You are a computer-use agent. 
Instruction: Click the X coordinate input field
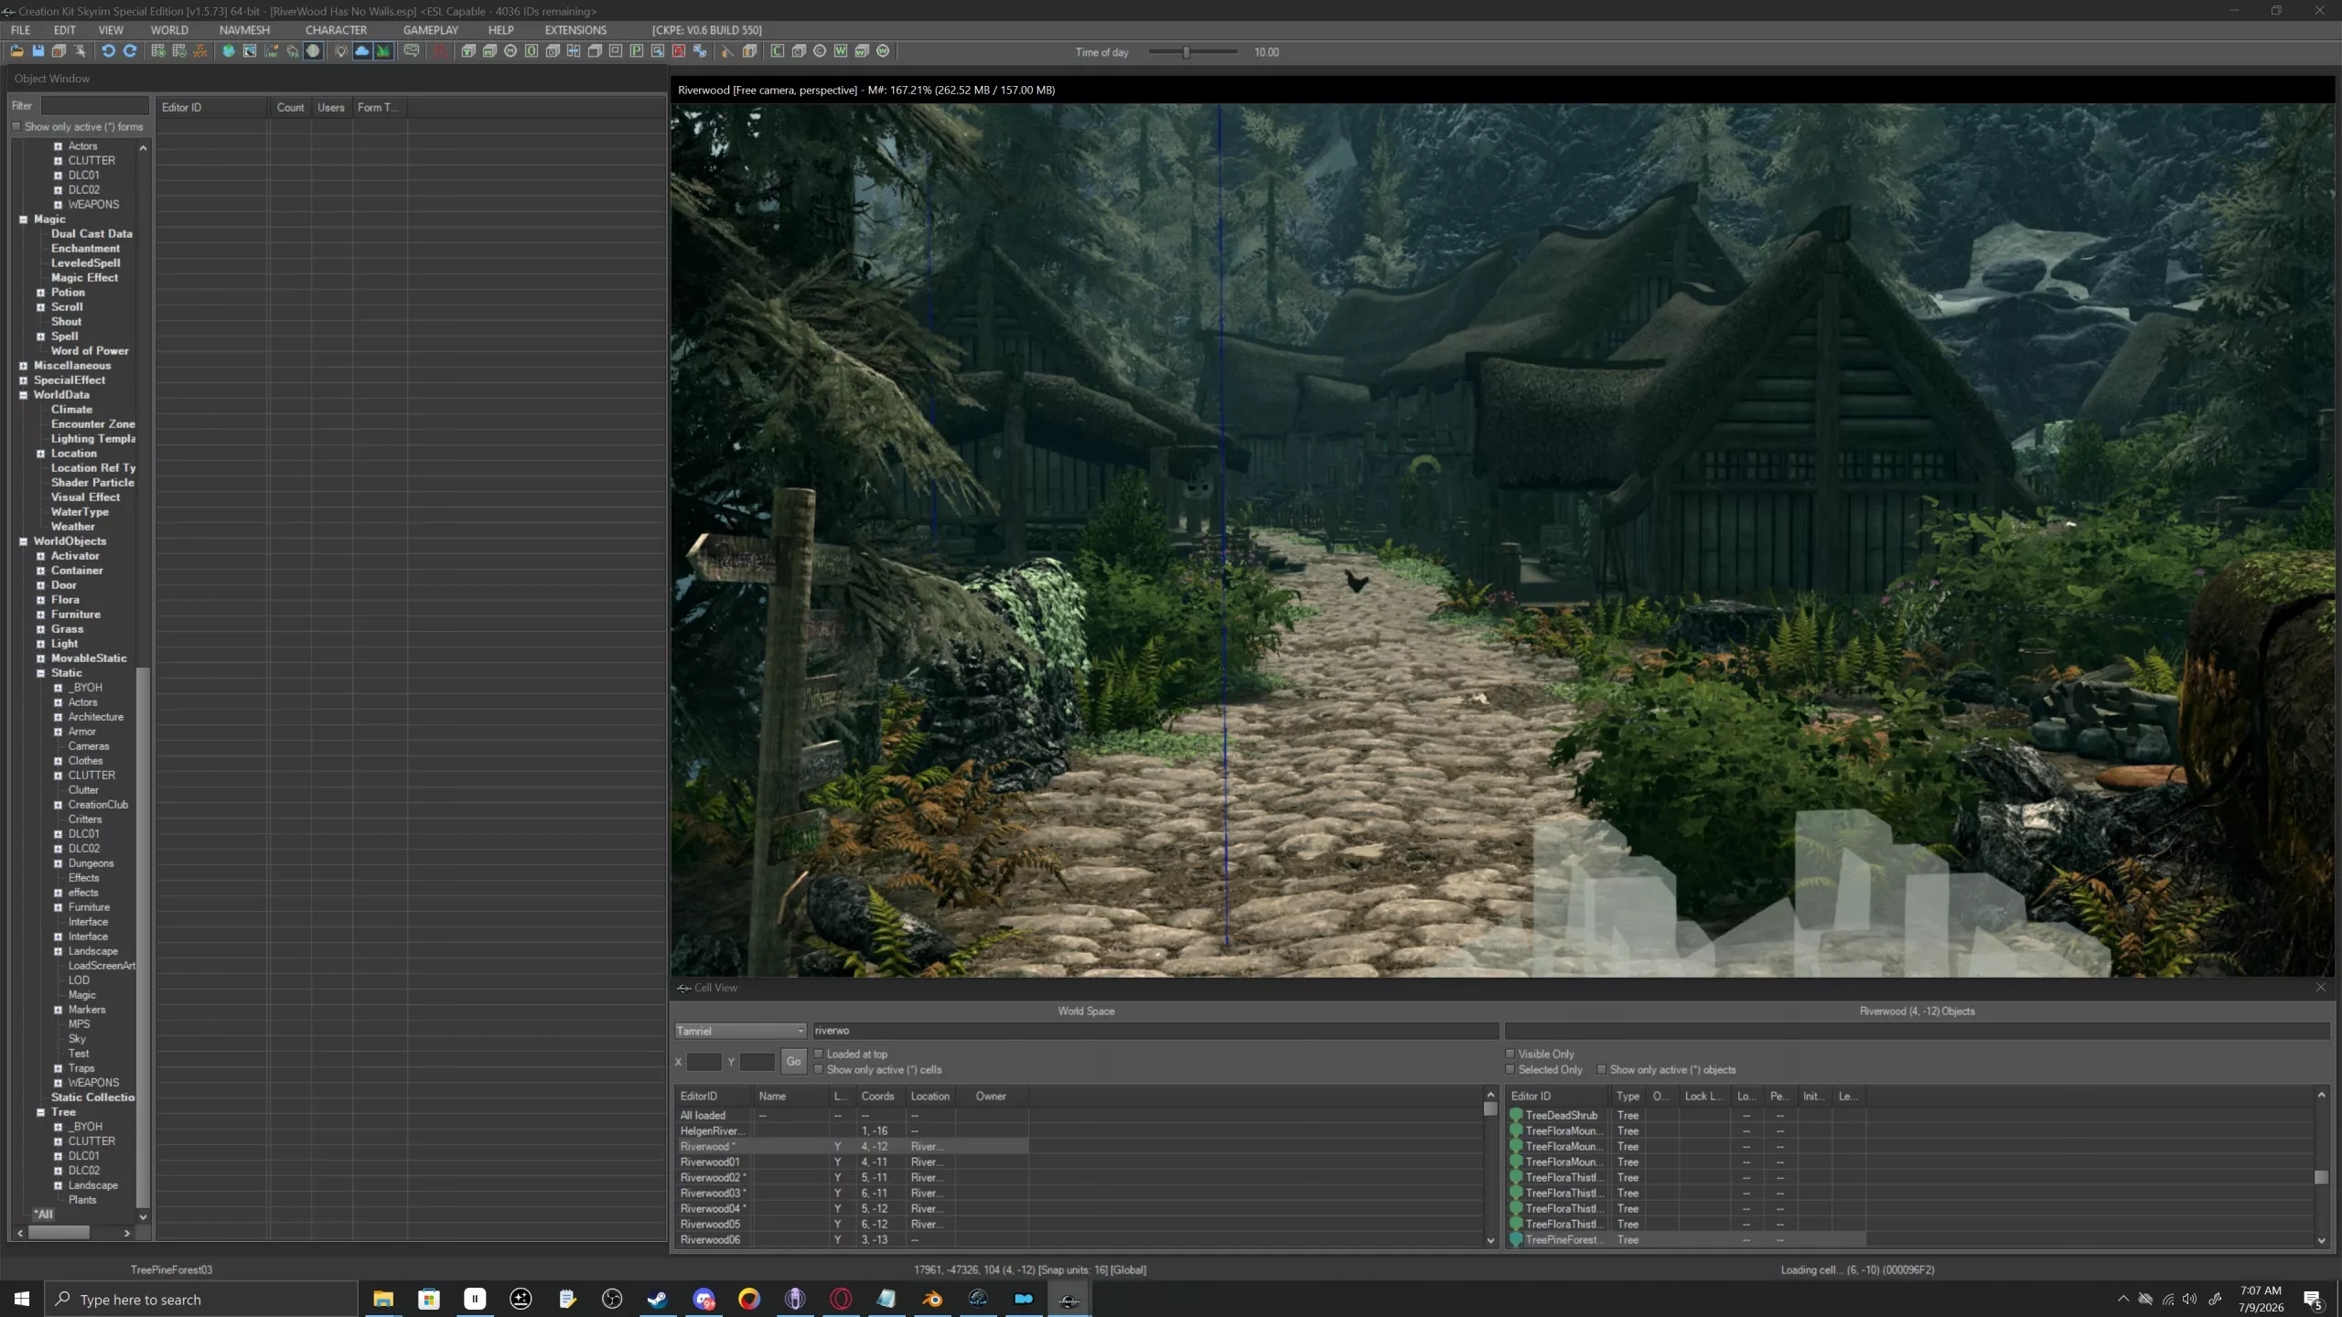pos(704,1062)
